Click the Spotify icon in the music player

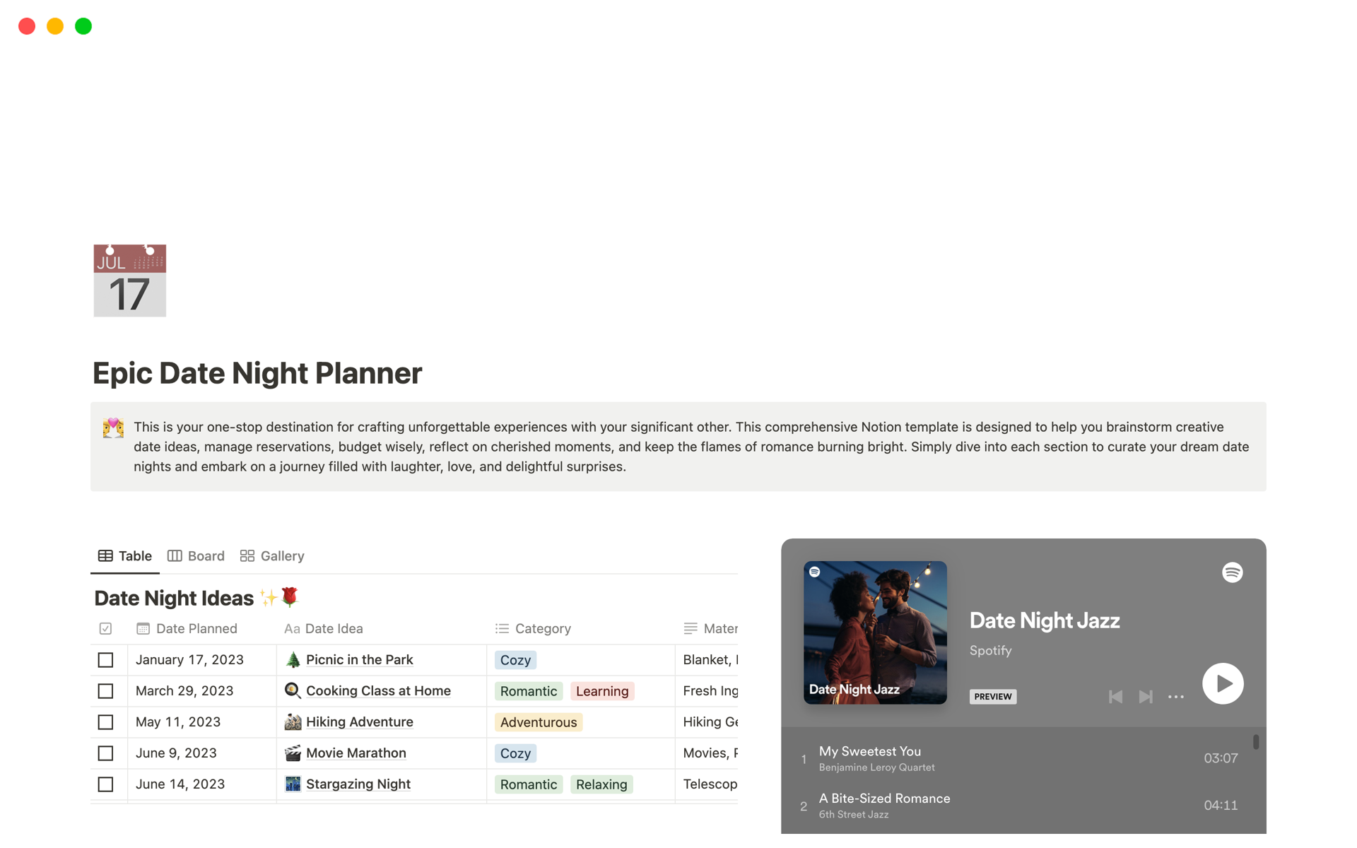pyautogui.click(x=1233, y=572)
